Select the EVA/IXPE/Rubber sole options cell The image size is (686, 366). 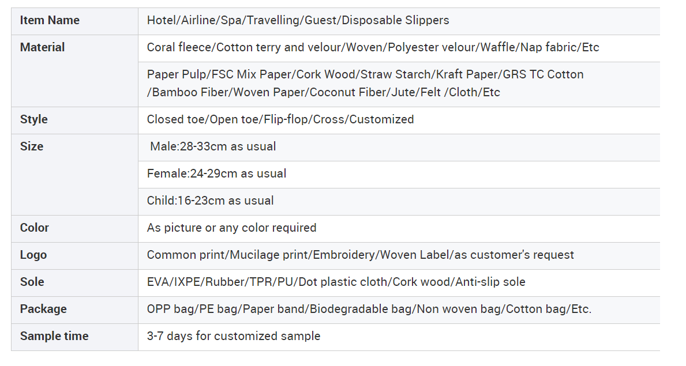[x=399, y=283]
